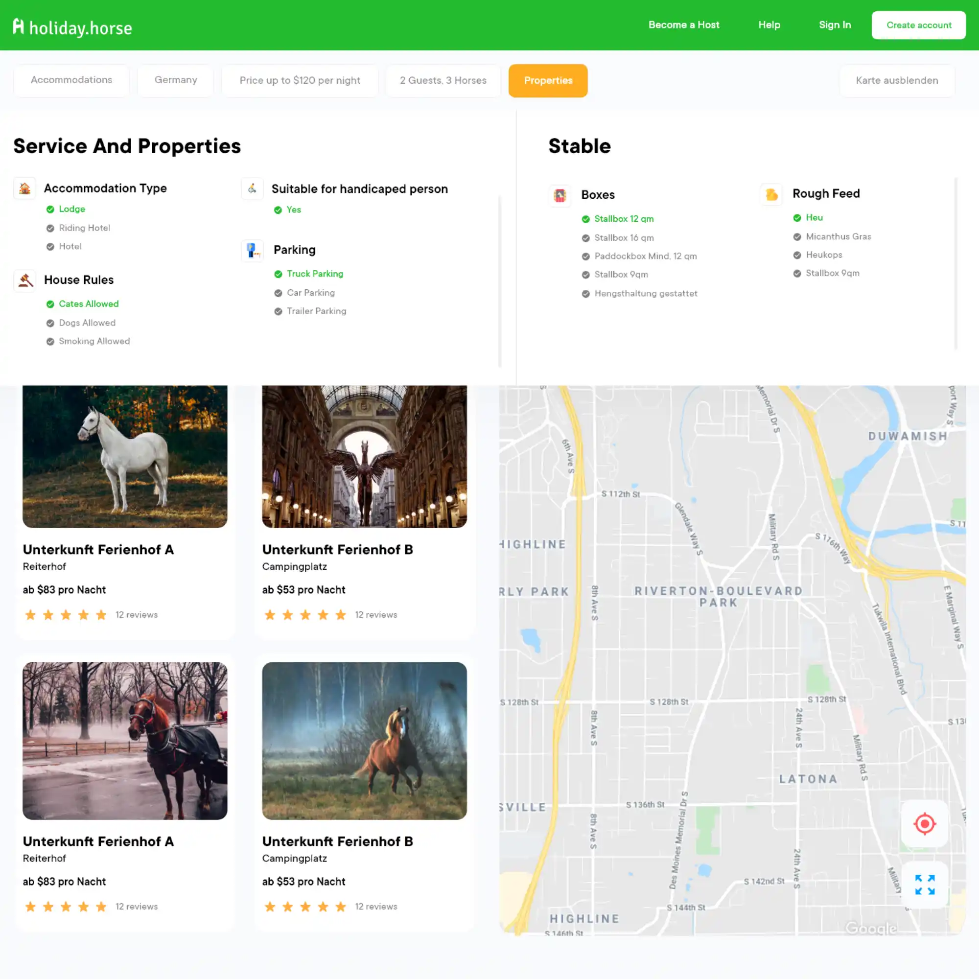Click the Parking category icon

pos(252,250)
